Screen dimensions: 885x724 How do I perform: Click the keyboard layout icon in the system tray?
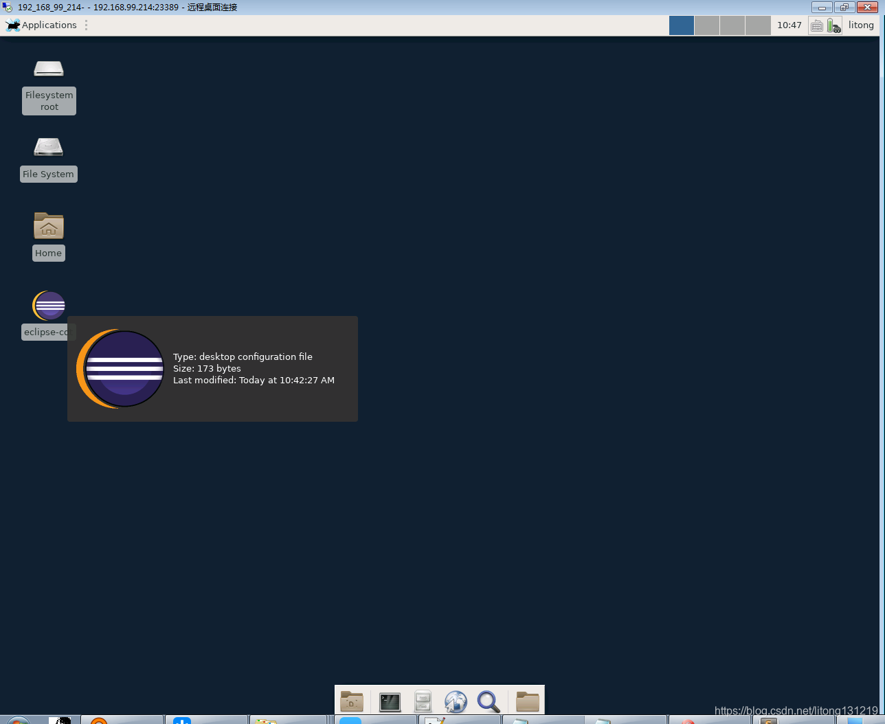(817, 25)
